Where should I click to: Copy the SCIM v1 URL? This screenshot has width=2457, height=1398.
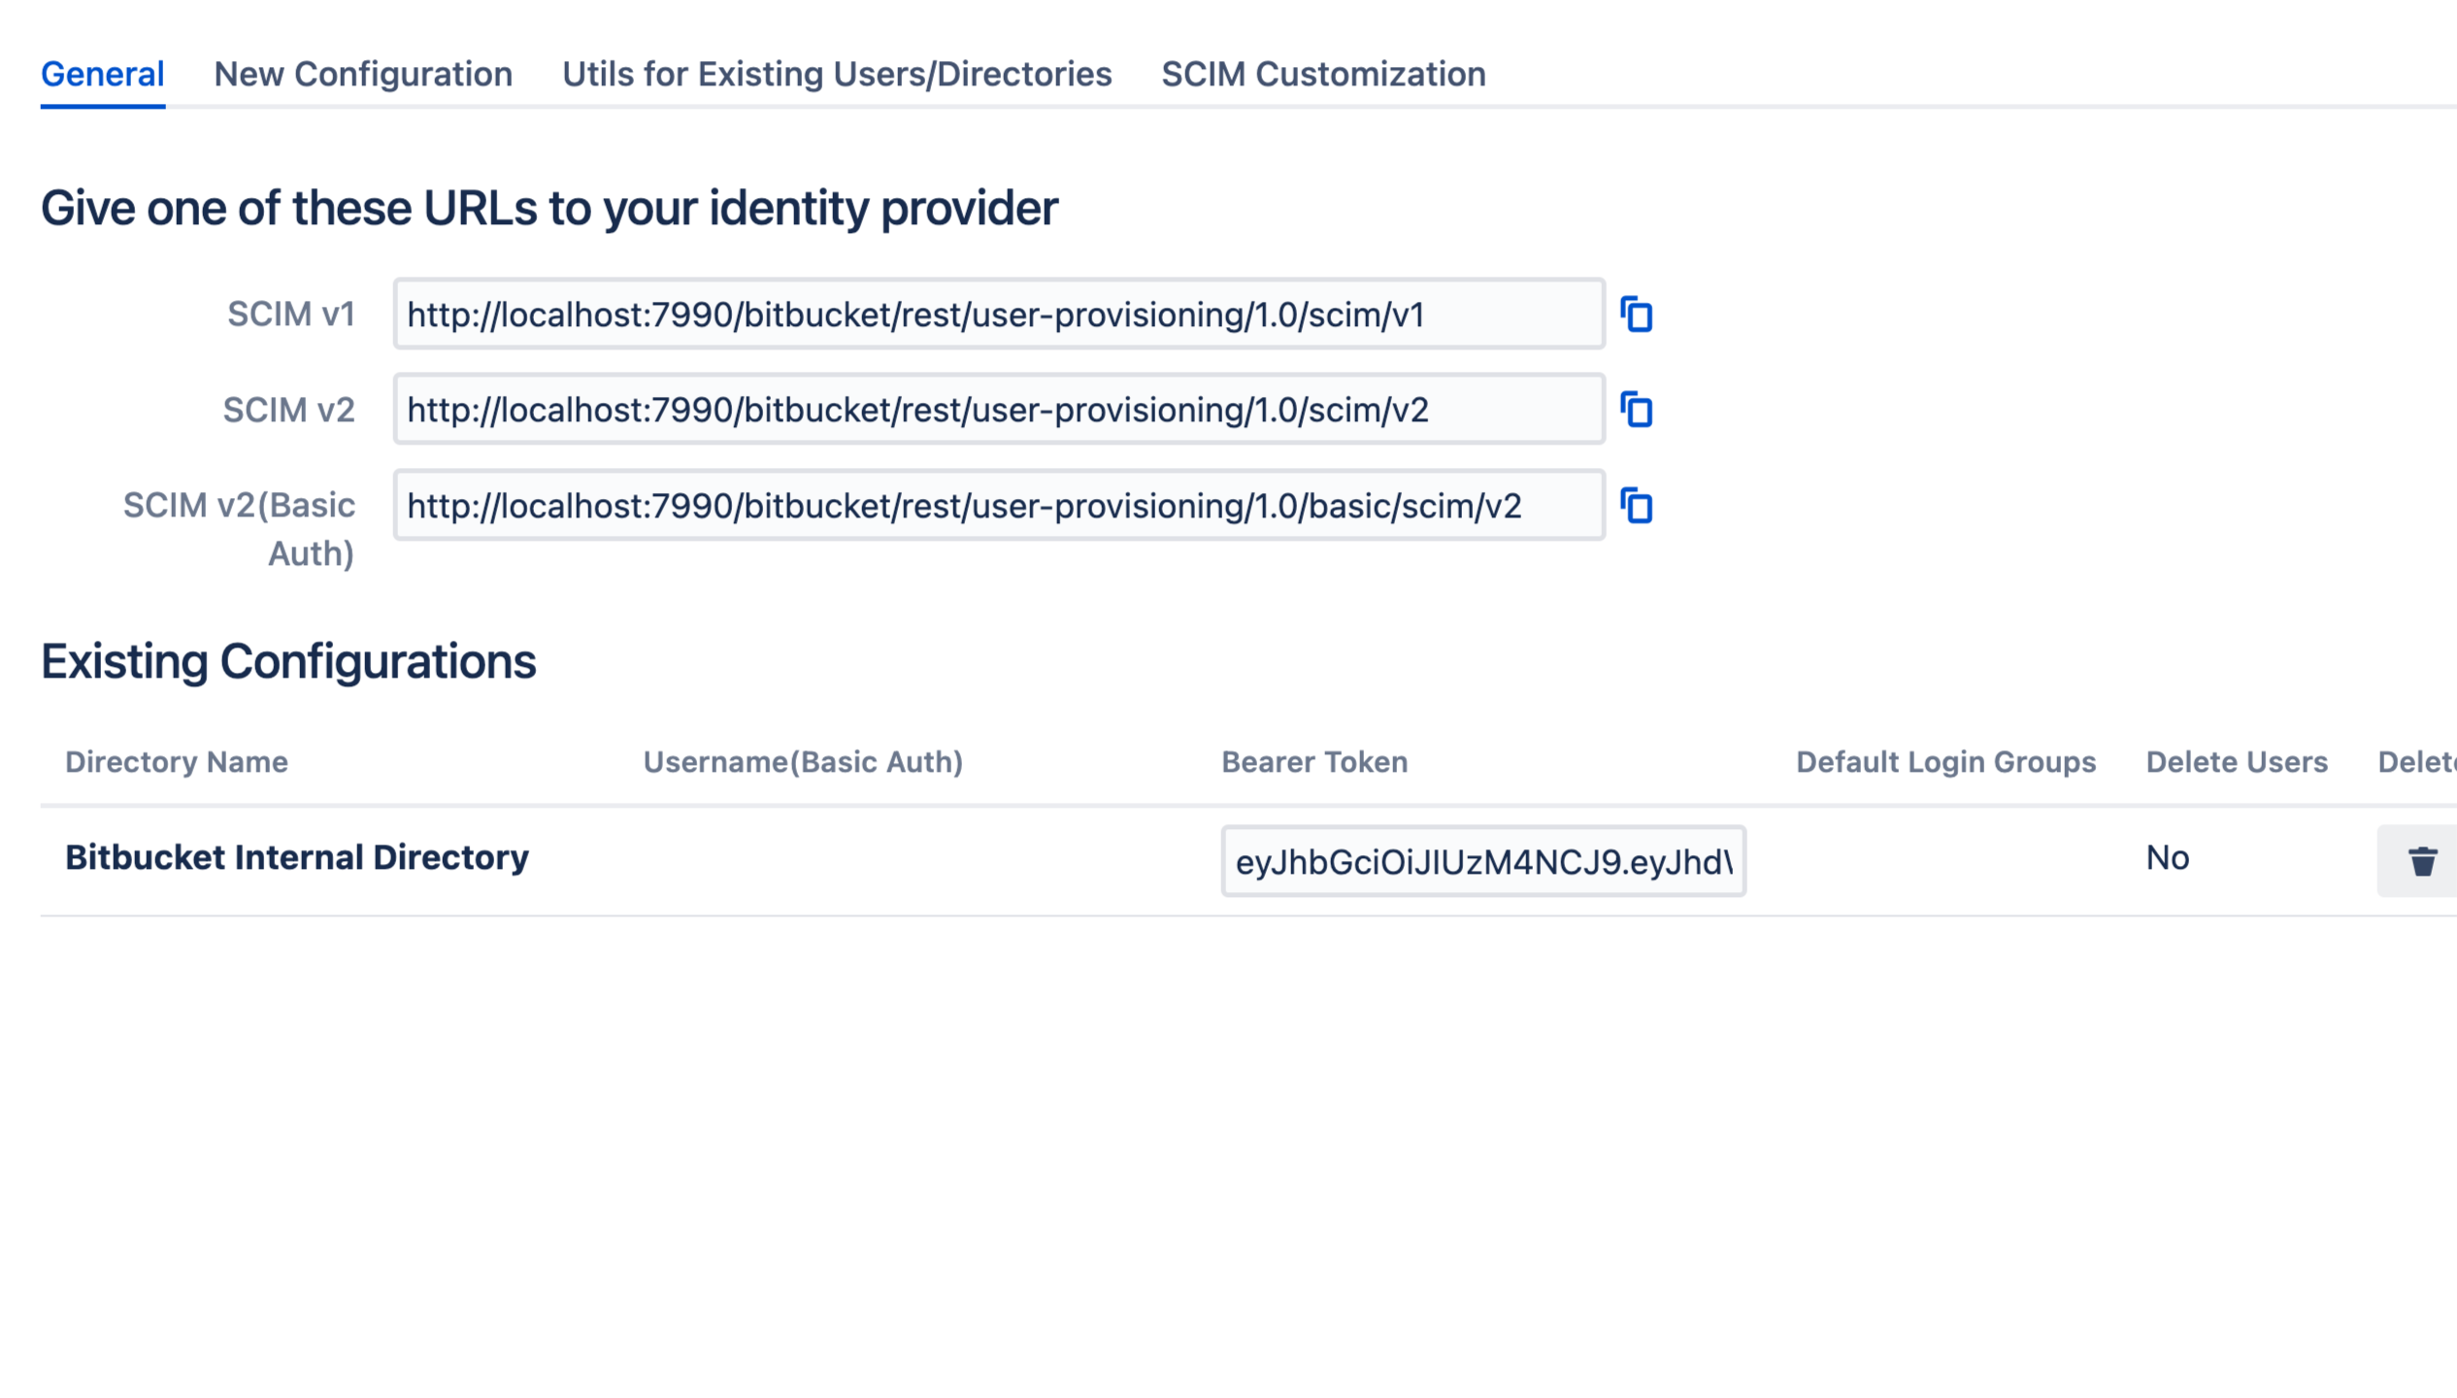(x=1636, y=315)
